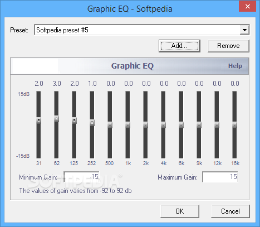Screen dimensions: 260x227
Task: Click the 12k band slider handle
Action: coord(217,125)
